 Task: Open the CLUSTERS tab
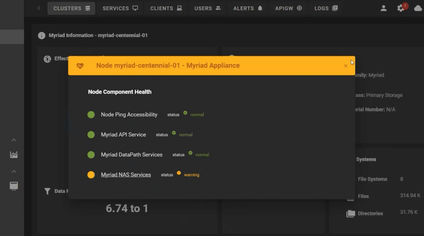point(71,8)
